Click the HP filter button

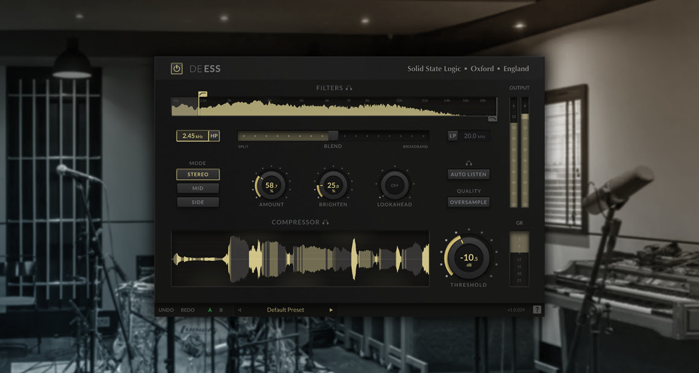coord(214,136)
